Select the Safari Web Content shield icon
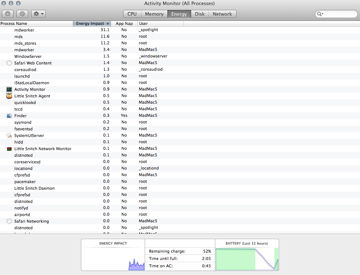360x275 pixels. click(9, 63)
